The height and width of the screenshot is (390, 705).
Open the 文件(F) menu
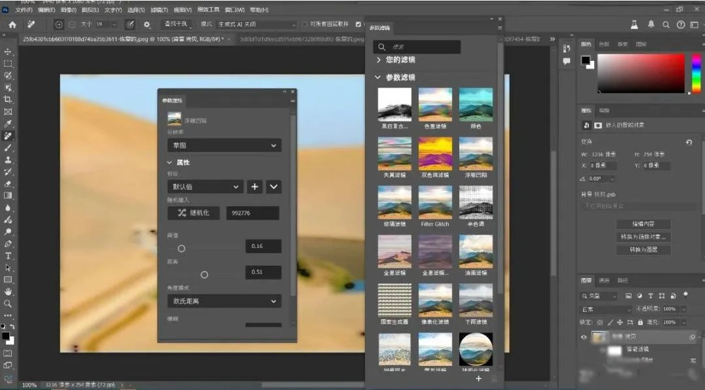point(24,10)
